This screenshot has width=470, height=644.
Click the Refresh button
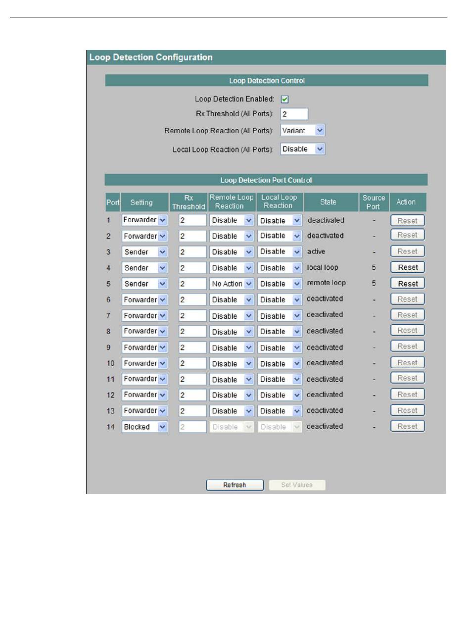pyautogui.click(x=235, y=485)
